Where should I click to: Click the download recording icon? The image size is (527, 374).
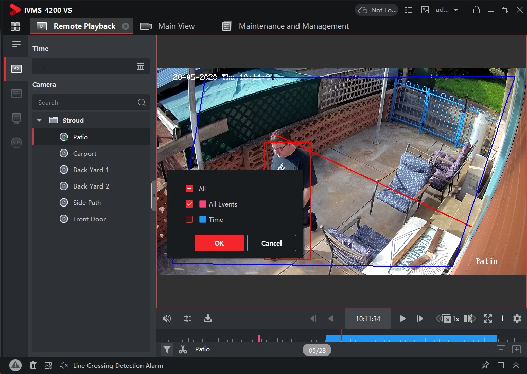pos(208,319)
